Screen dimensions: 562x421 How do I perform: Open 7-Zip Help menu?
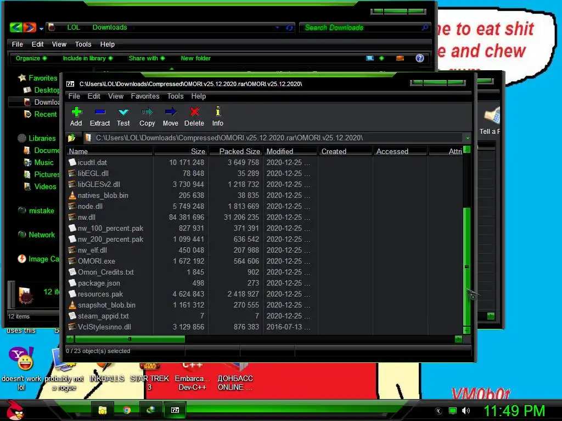click(x=199, y=96)
